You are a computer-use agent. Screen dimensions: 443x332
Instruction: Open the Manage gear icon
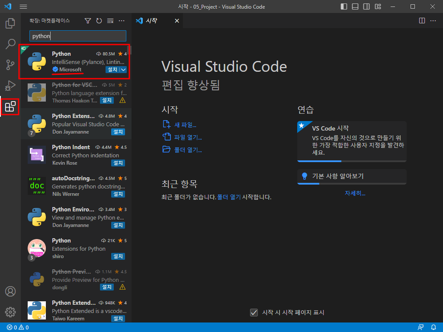(10, 312)
